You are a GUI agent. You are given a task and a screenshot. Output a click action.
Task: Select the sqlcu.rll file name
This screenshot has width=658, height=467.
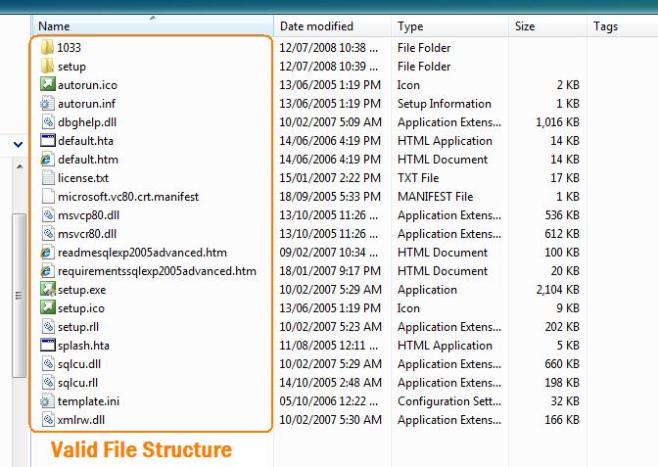77,382
